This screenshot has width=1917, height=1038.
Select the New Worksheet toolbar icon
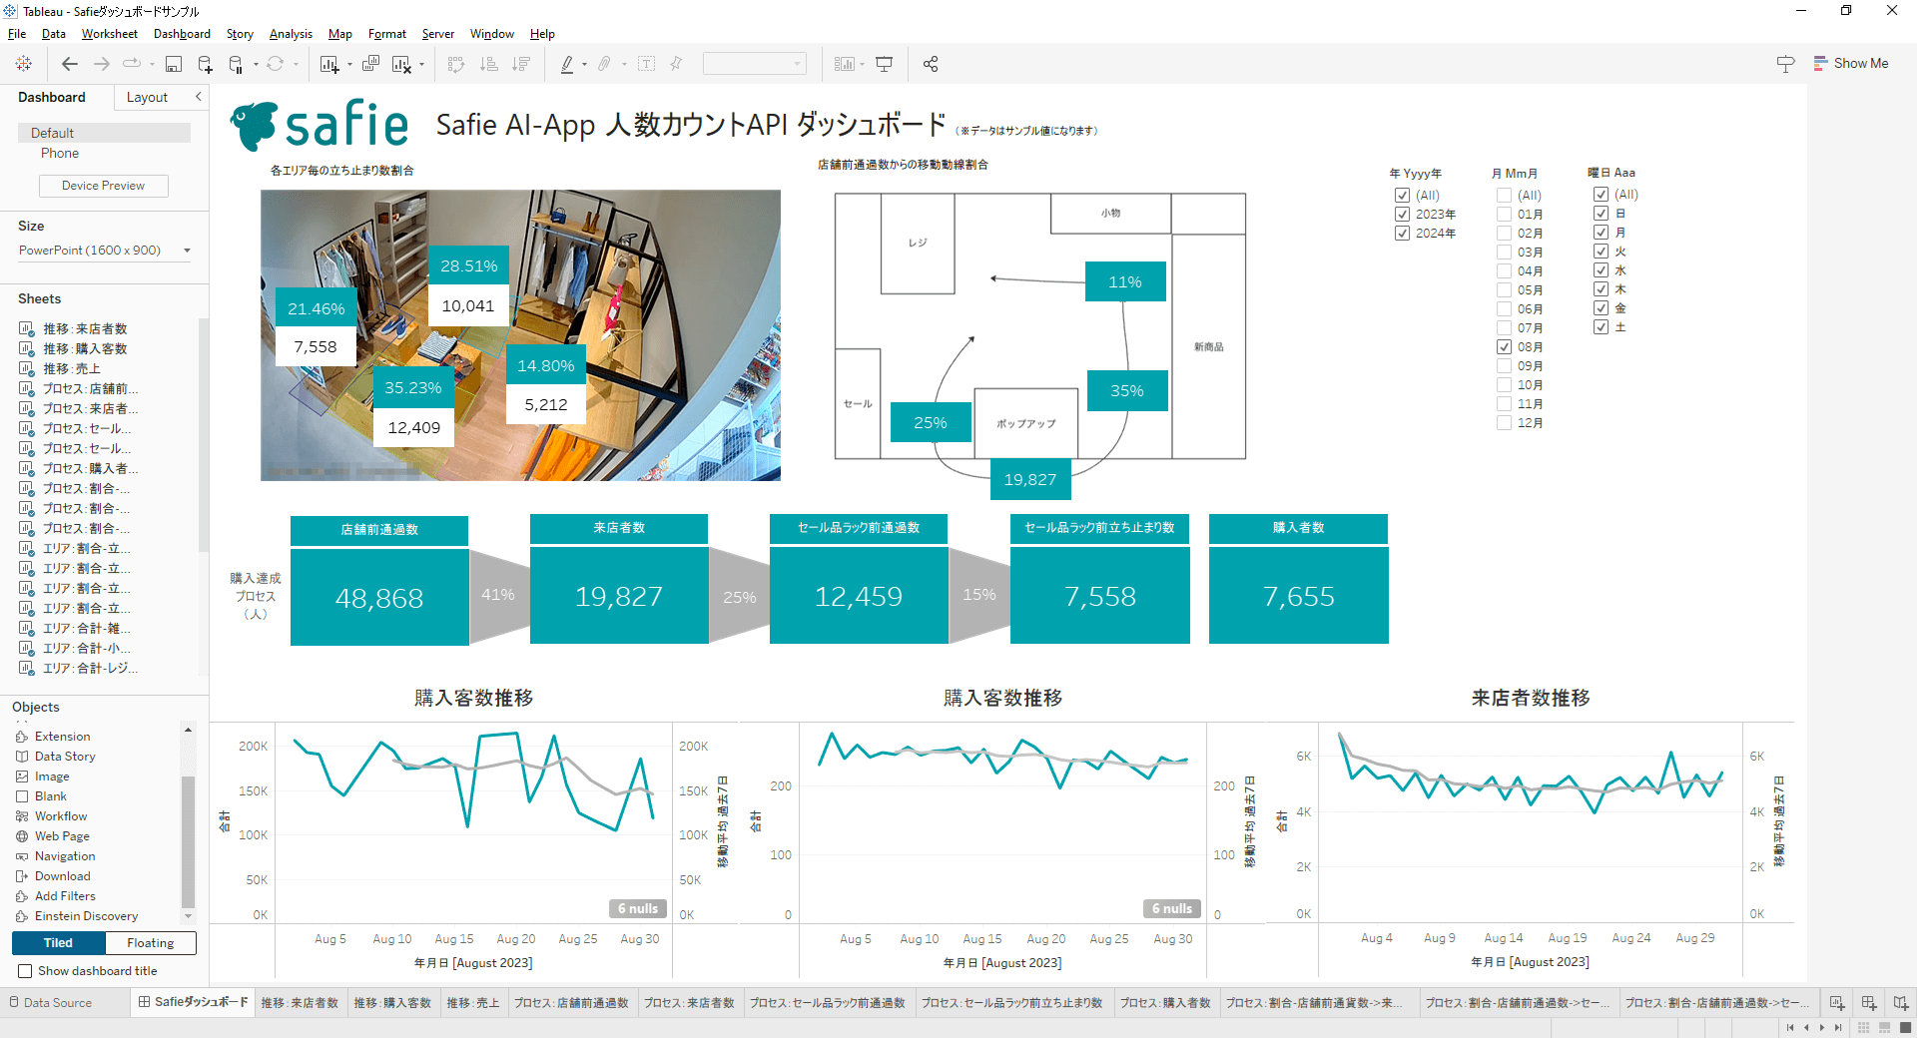pos(329,63)
